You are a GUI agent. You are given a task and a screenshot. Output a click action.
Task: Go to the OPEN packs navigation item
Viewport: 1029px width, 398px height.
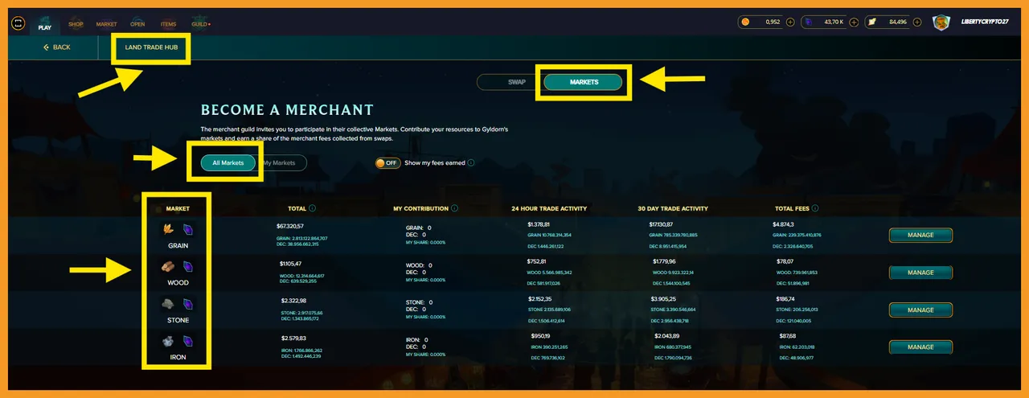pyautogui.click(x=137, y=24)
